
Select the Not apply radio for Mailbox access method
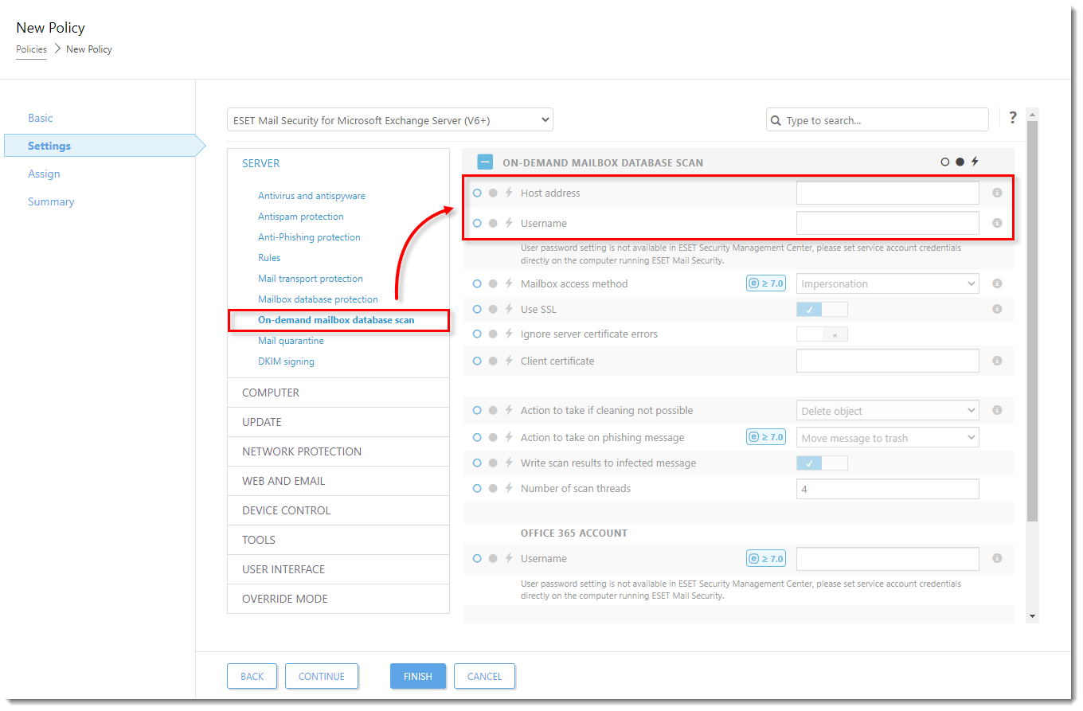point(477,283)
